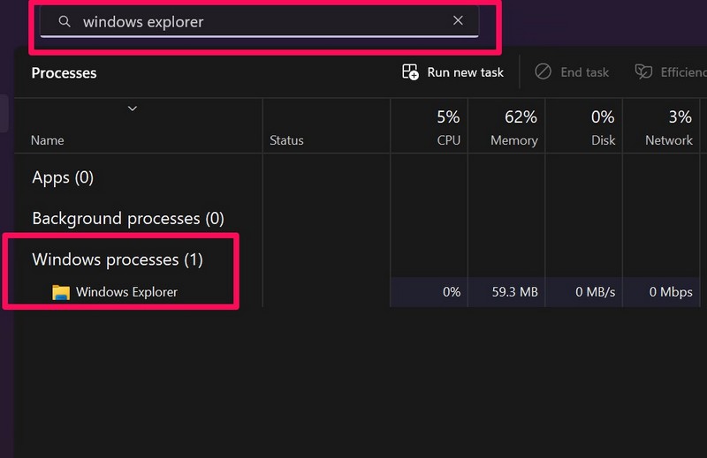Sort processes by the Status column

coord(286,140)
